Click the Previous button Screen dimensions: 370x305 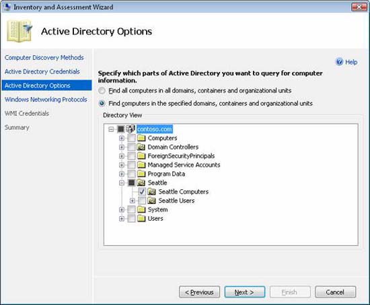point(199,292)
